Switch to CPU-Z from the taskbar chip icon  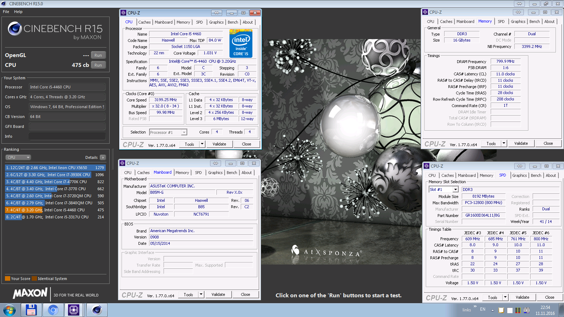pos(74,310)
